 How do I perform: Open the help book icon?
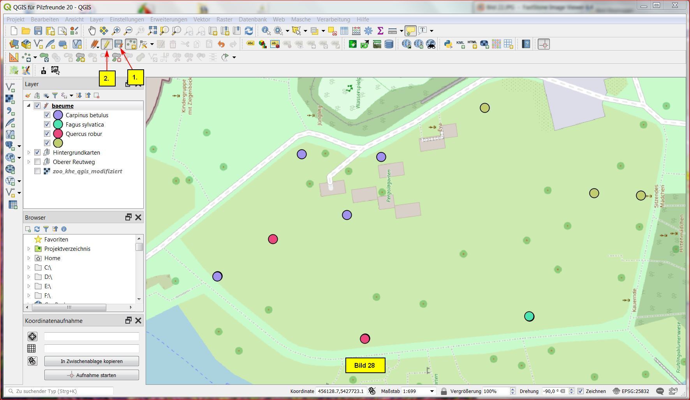526,44
